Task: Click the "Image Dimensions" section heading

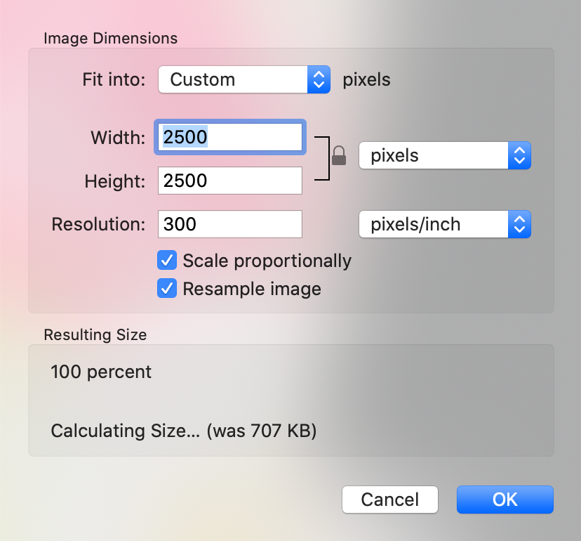Action: click(x=111, y=38)
